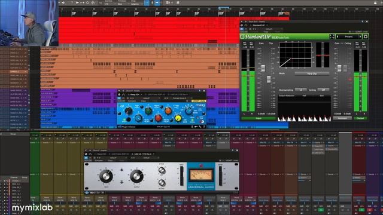The image size is (383, 215).
Task: Open sidechain routing icon in StandardCLIP window
Action: pyautogui.click(x=246, y=25)
